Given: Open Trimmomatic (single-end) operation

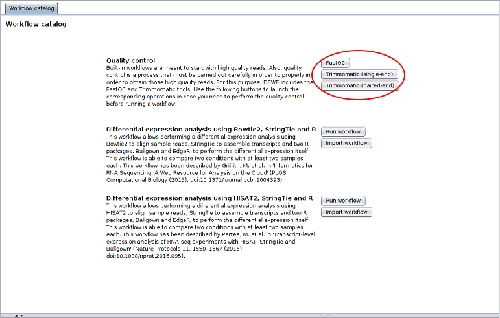Looking at the screenshot, I should tap(357, 74).
